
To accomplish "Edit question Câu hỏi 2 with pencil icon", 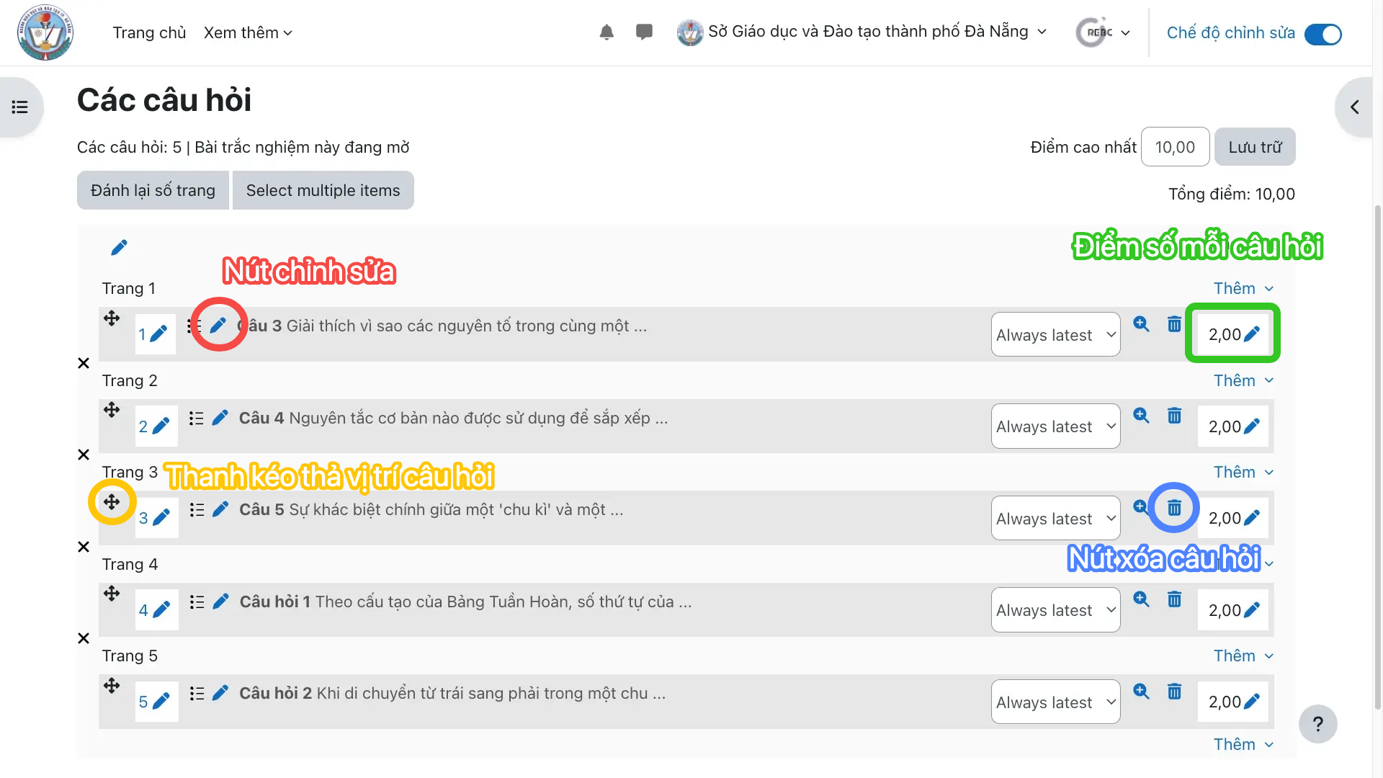I will click(220, 693).
